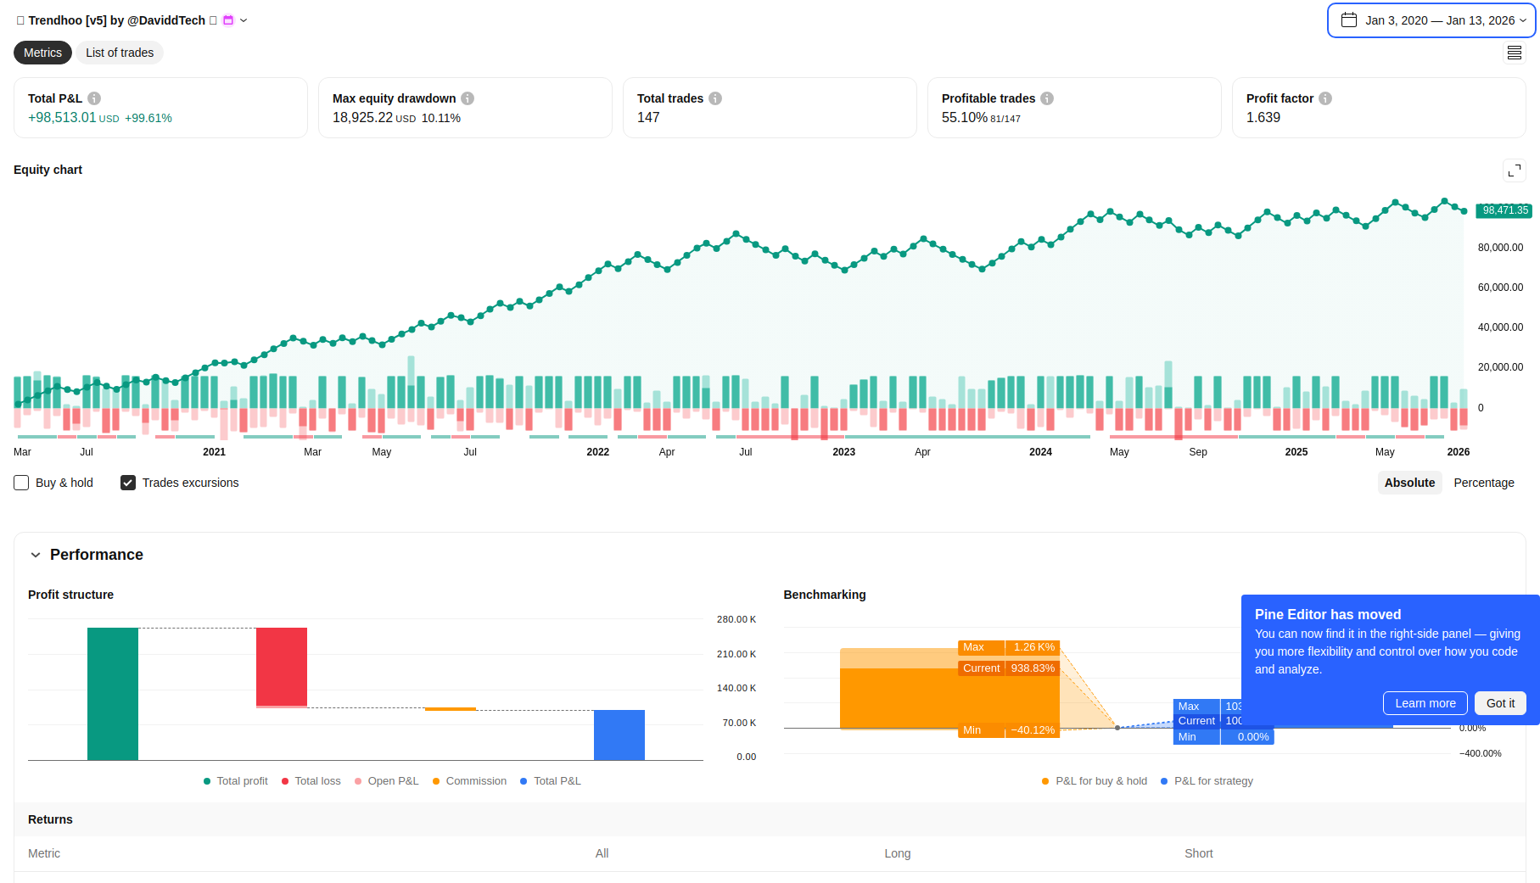Select the Metrics tab
This screenshot has height=883, width=1540.
tap(42, 53)
